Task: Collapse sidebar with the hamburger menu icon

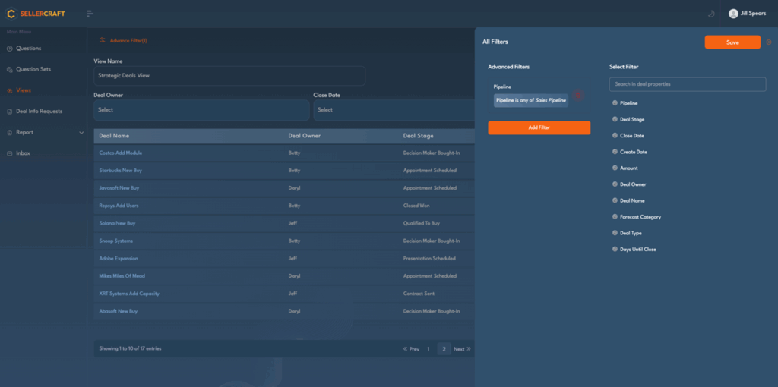Action: click(90, 13)
